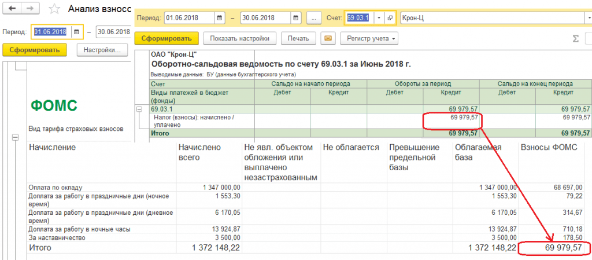Expand the Регистр учета dropdown
The height and width of the screenshot is (260, 592).
(369, 39)
